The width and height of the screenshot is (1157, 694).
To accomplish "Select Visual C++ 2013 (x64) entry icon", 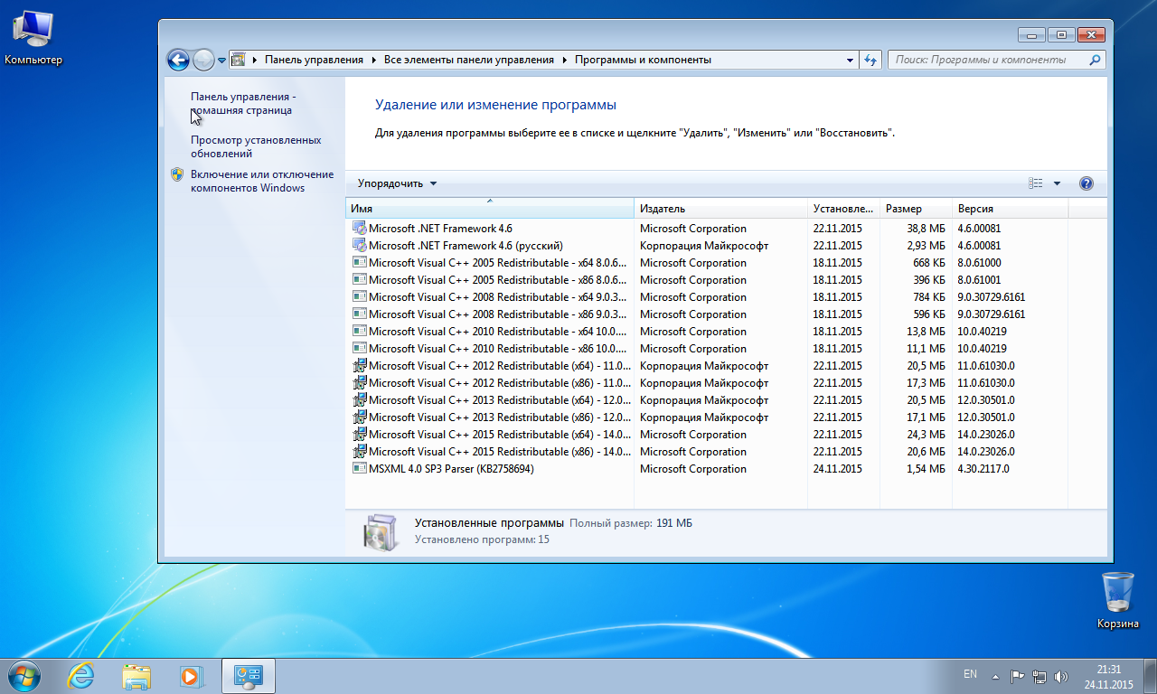I will pos(359,400).
